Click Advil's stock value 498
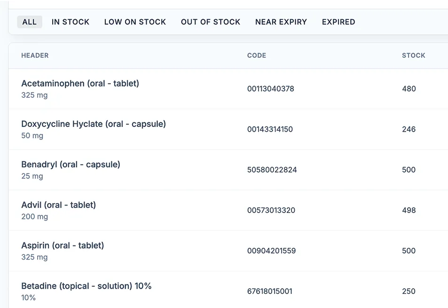Image resolution: width=448 pixels, height=308 pixels. coord(409,210)
